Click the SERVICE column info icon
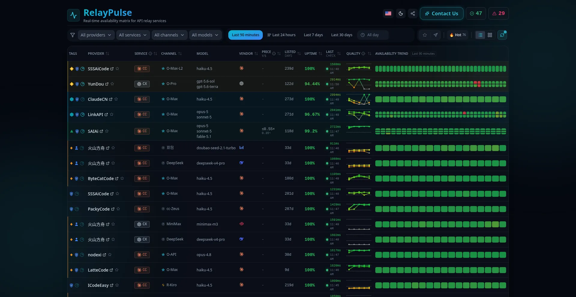Image resolution: width=576 pixels, height=297 pixels. click(150, 54)
